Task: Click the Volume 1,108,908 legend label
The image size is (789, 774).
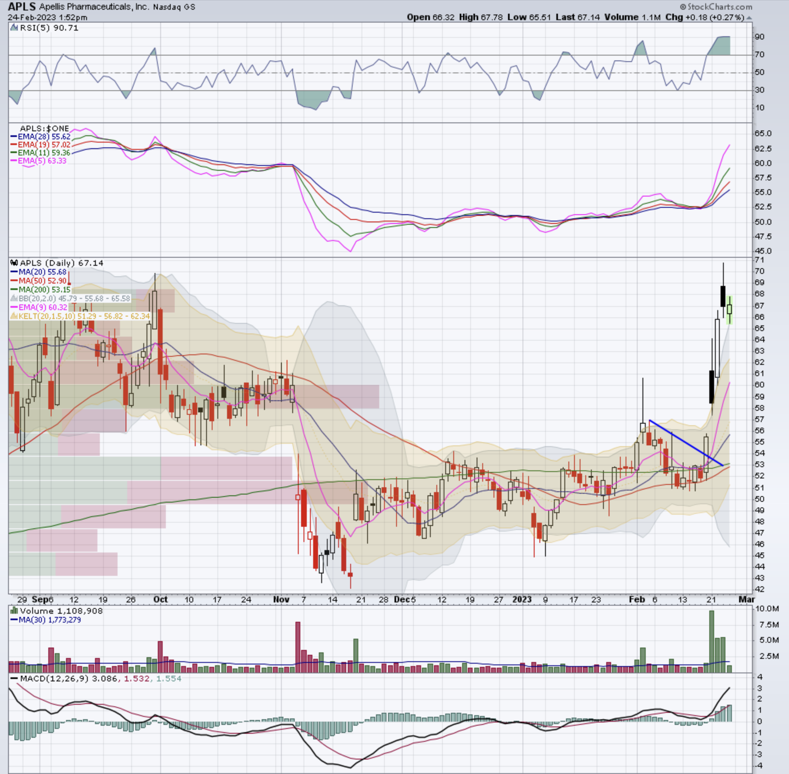Action: coord(61,611)
